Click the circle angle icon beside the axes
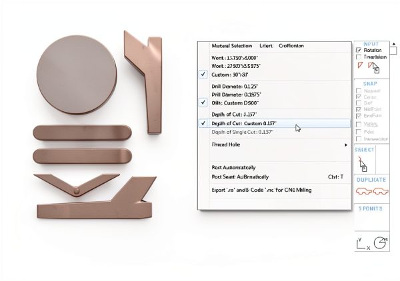Viewport: 400px width, 281px height. pyautogui.click(x=381, y=242)
